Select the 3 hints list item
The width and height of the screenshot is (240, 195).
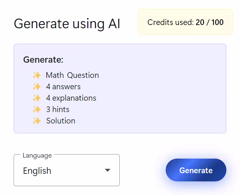pos(57,110)
